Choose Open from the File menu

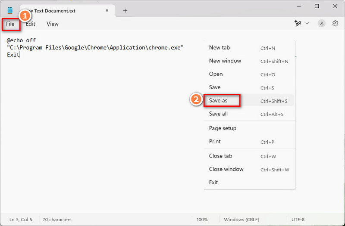click(x=249, y=74)
